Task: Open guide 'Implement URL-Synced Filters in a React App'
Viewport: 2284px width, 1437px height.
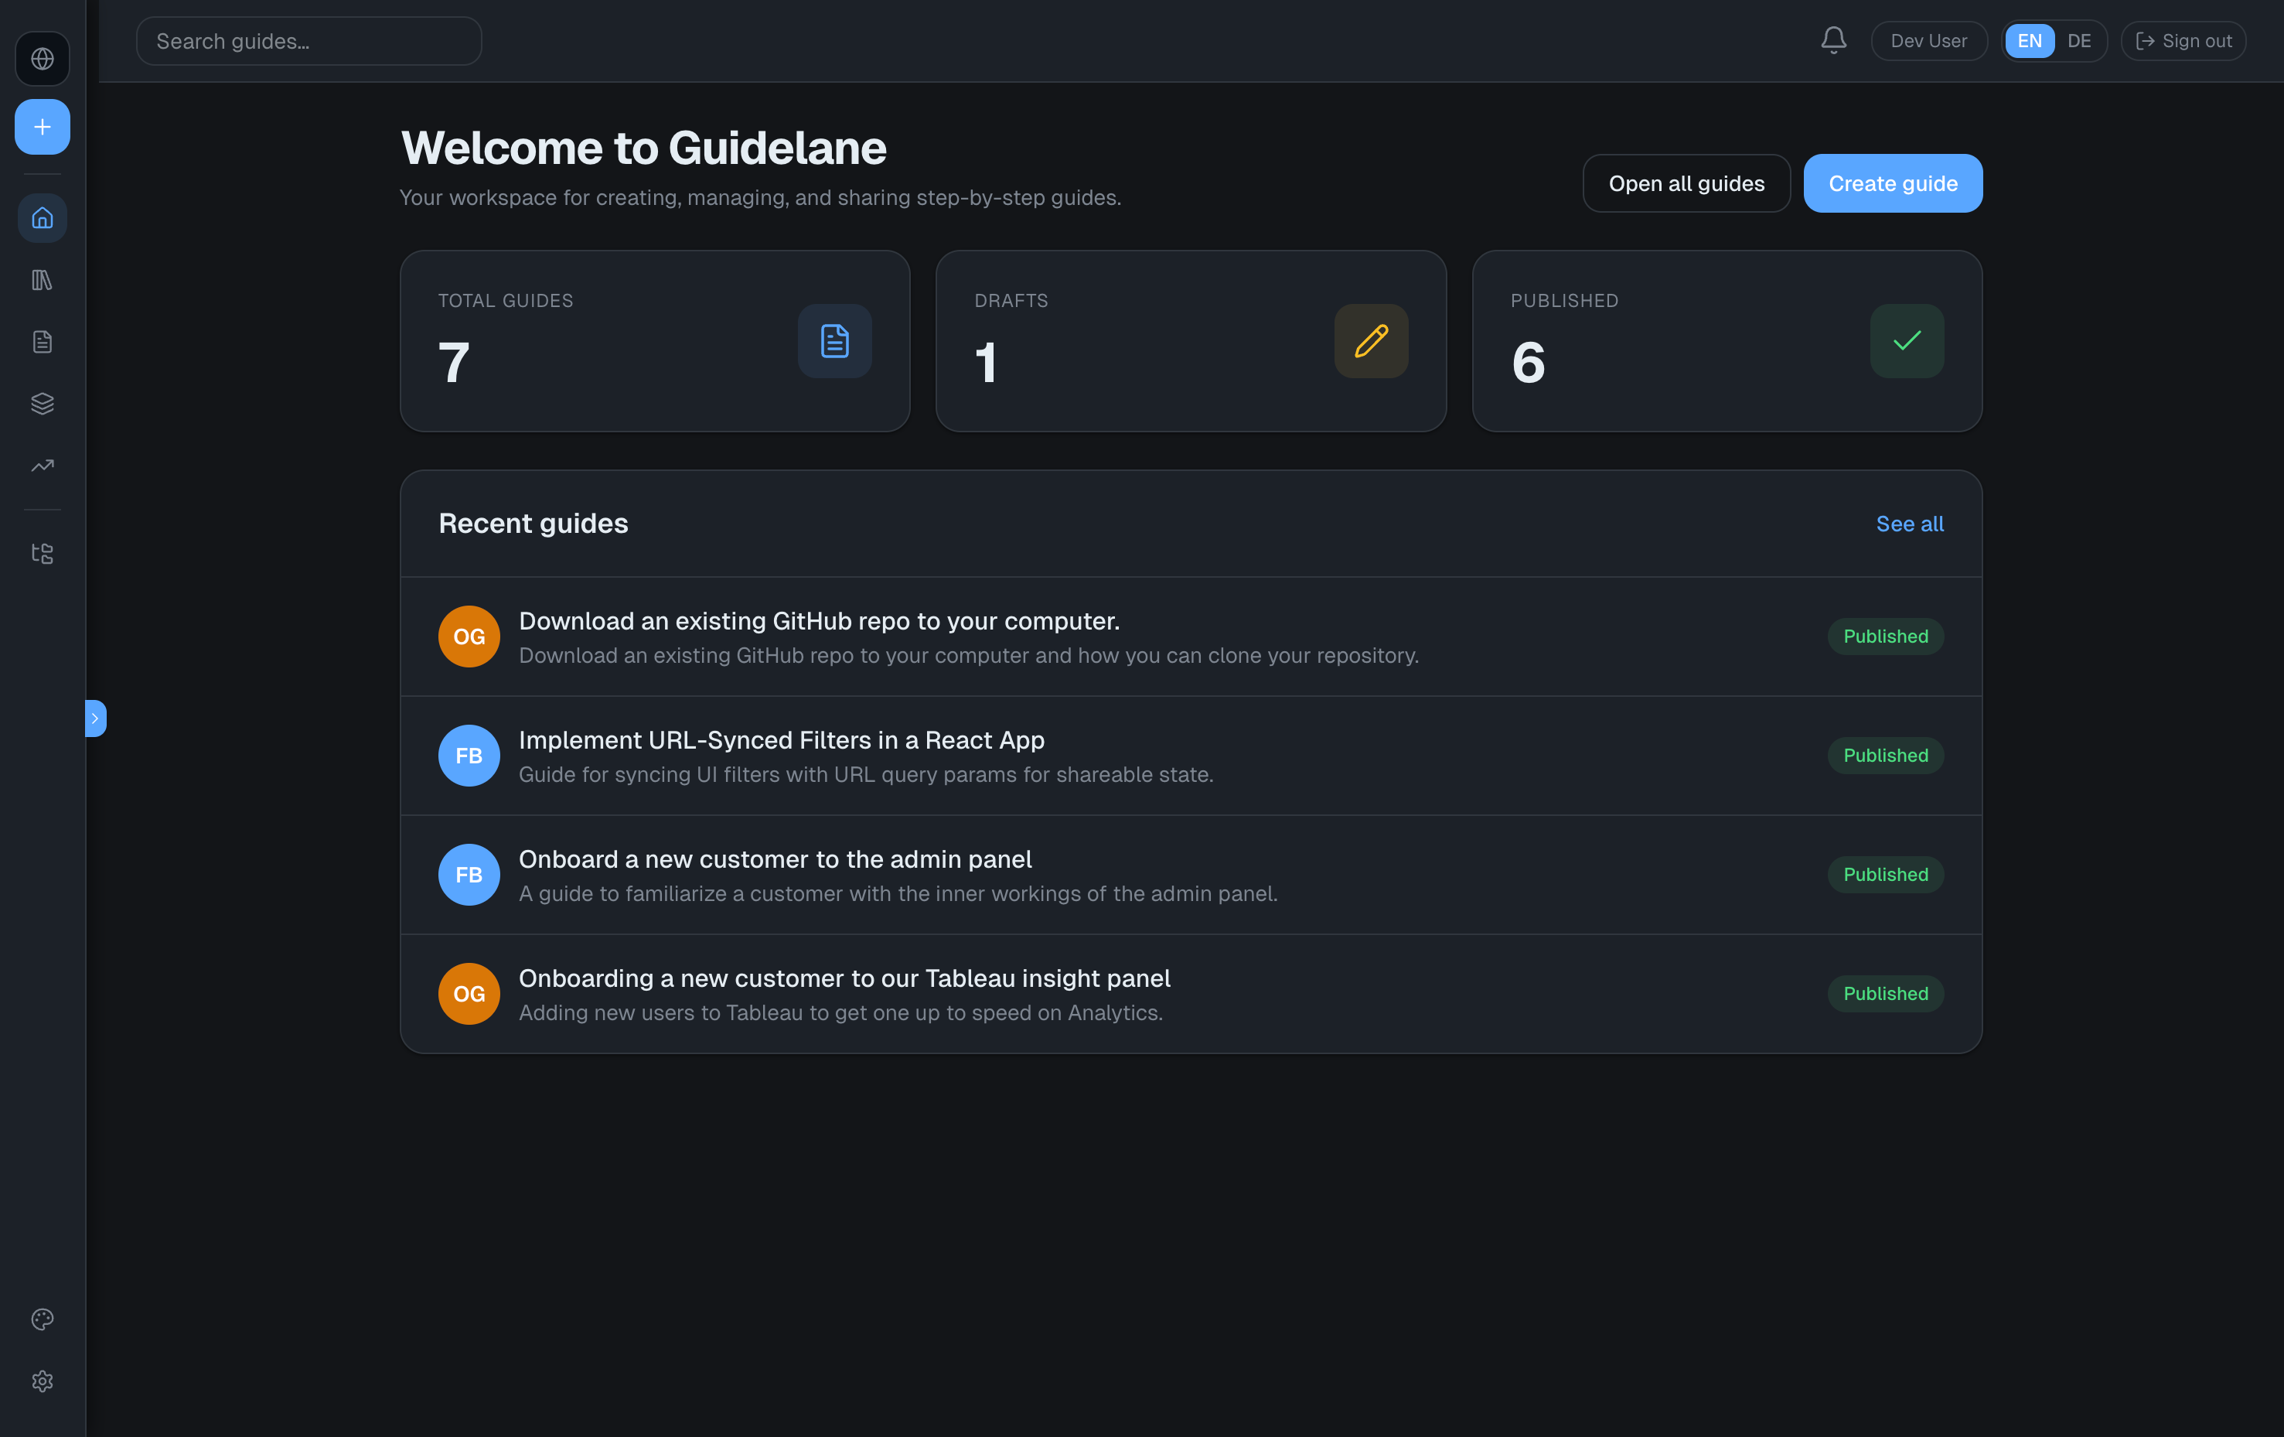Action: (x=1191, y=755)
